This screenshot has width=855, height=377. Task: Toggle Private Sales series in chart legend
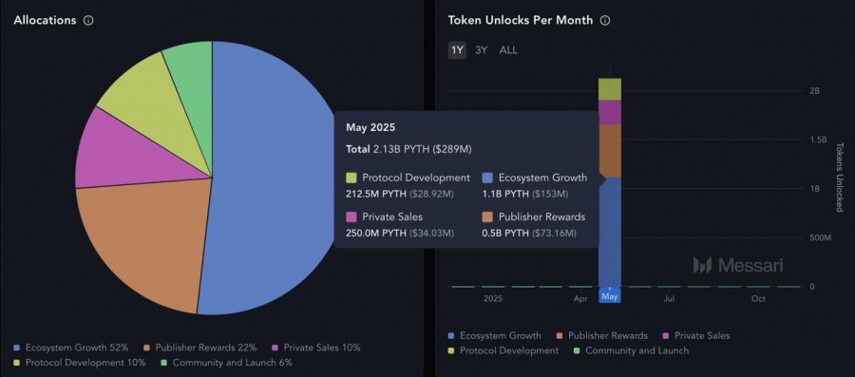(x=695, y=335)
